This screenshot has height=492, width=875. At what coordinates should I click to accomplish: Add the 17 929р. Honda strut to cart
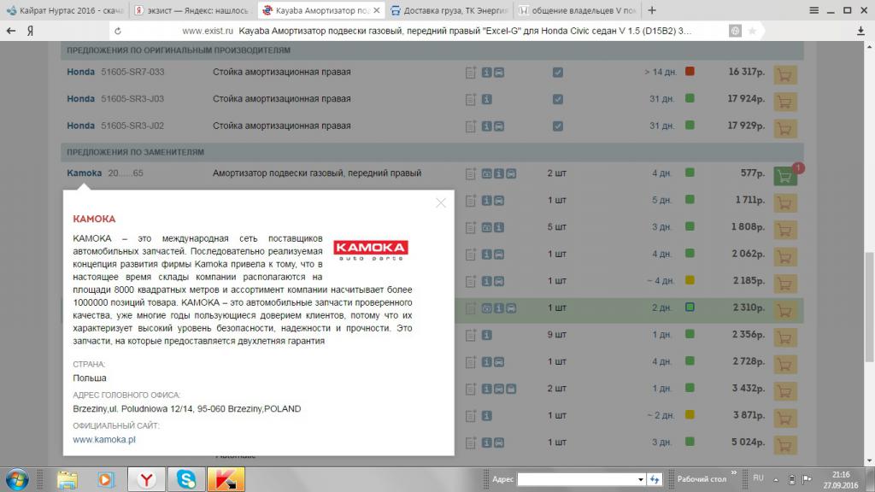click(x=784, y=128)
